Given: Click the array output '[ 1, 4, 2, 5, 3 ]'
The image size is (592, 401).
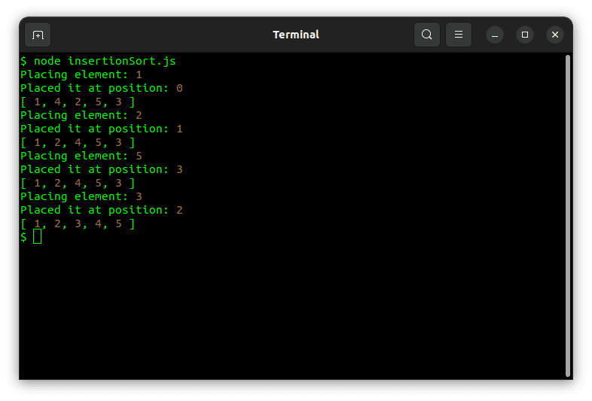Looking at the screenshot, I should (78, 102).
